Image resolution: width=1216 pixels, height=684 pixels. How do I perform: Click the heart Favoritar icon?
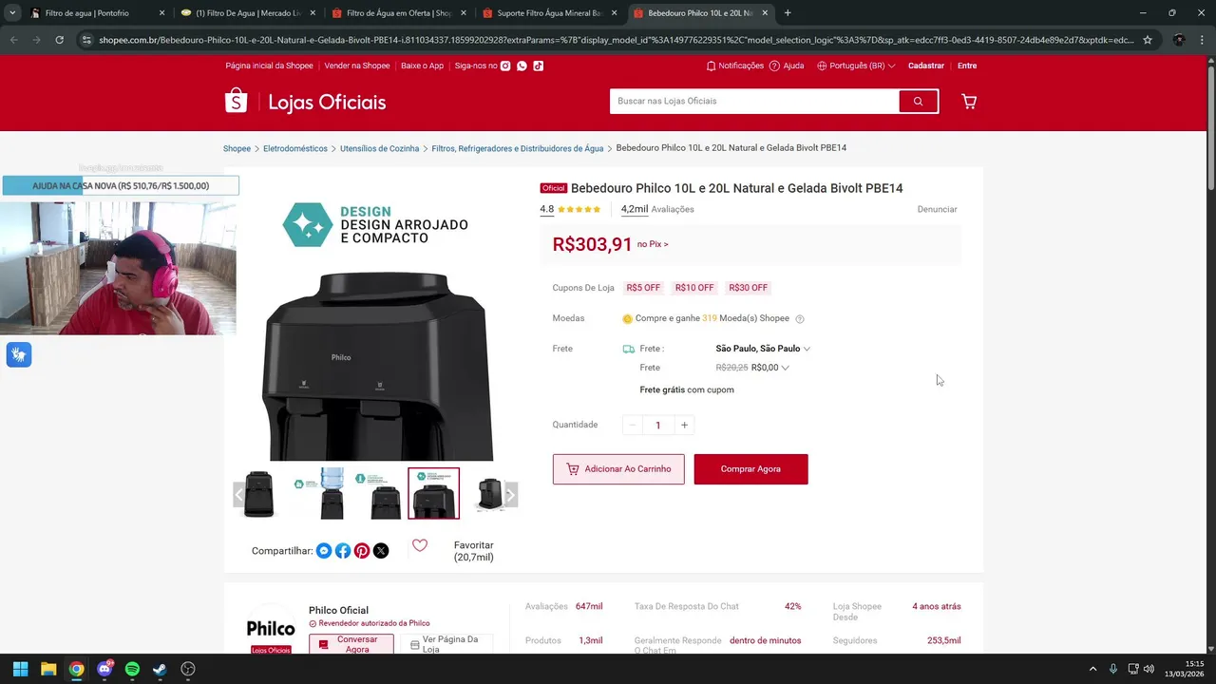420,545
